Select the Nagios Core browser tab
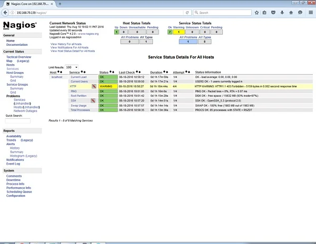Image resolution: width=316 pixels, height=244 pixels. [x=29, y=4]
